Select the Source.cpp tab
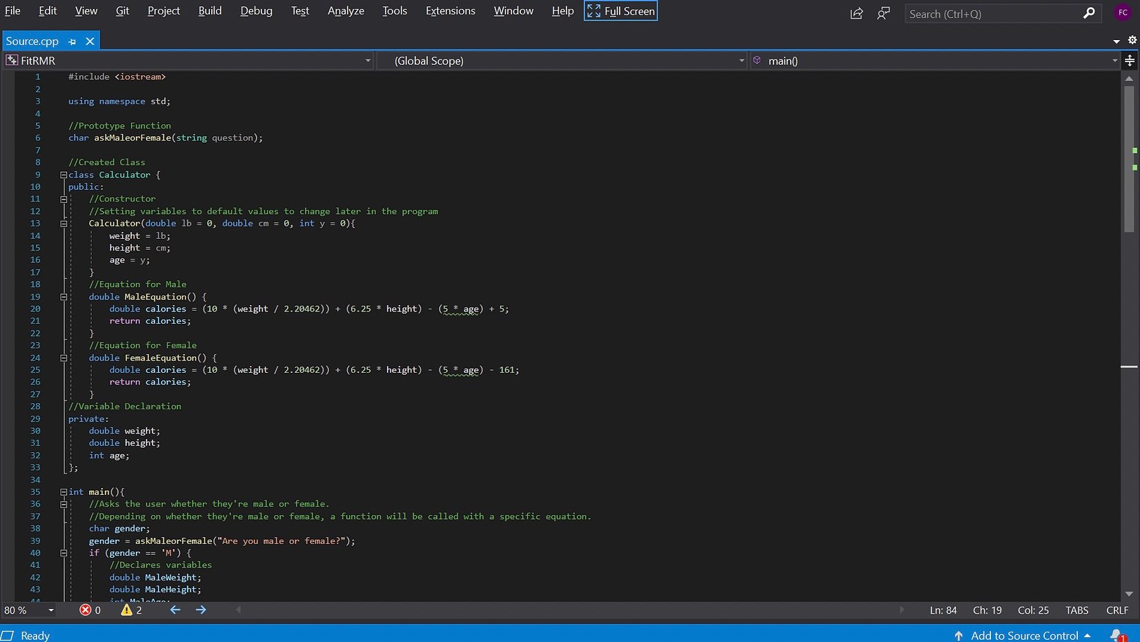This screenshot has width=1140, height=642. click(x=32, y=41)
